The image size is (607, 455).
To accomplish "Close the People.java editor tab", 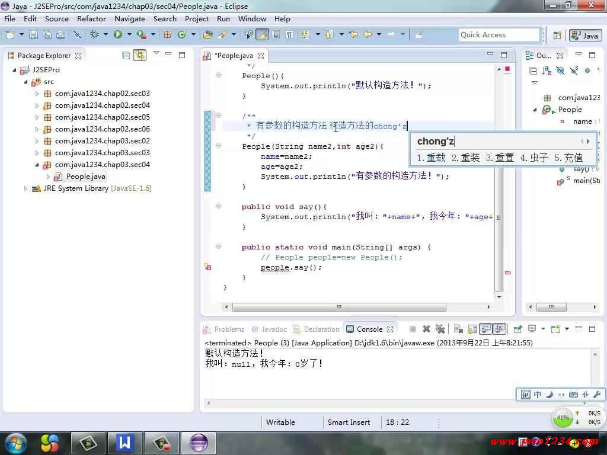I will pos(261,56).
